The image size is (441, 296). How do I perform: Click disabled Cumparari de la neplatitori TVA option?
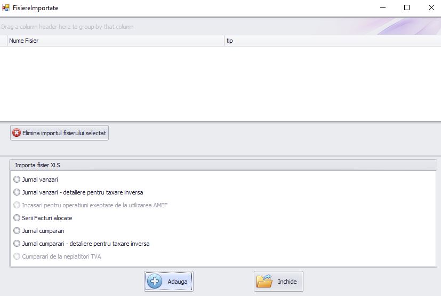[x=17, y=256]
